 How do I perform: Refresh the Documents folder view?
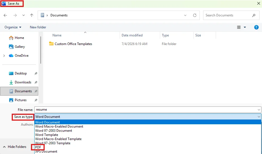click(x=195, y=15)
